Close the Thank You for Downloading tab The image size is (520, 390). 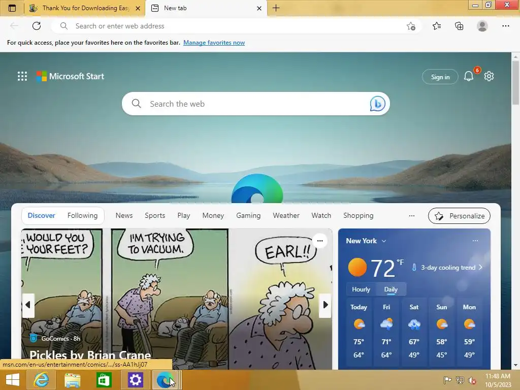click(x=138, y=8)
